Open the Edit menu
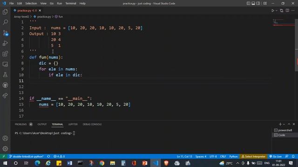298x167 pixels. point(20,3)
